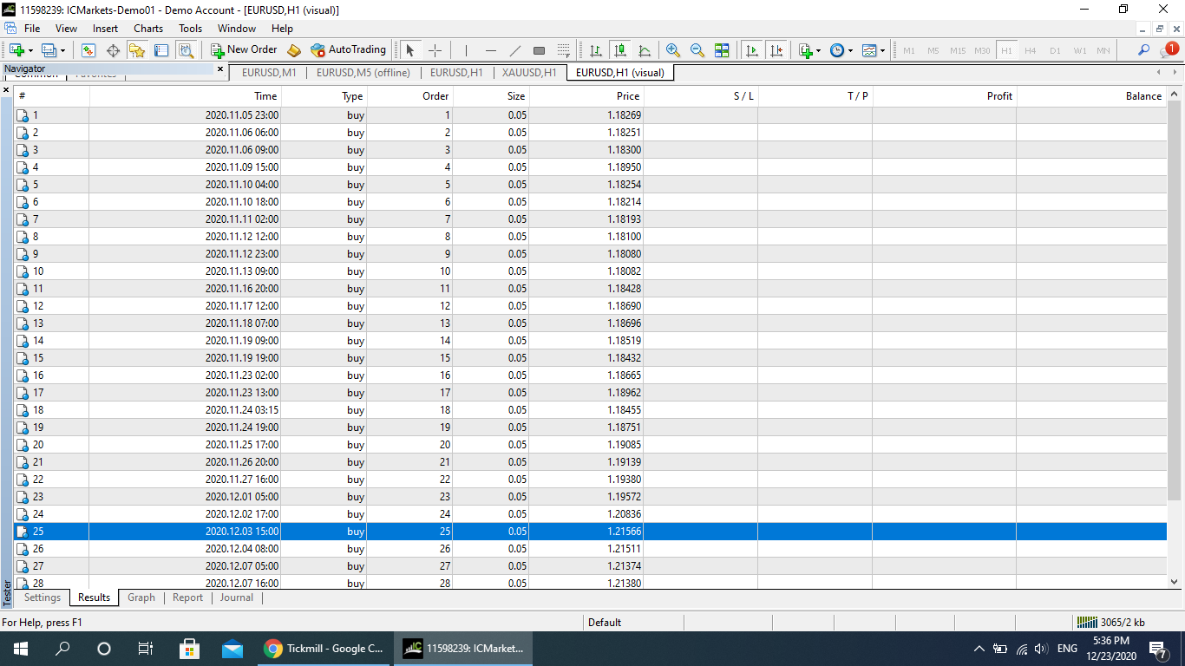Click the Tile Windows icon
The width and height of the screenshot is (1185, 666).
pos(722,50)
